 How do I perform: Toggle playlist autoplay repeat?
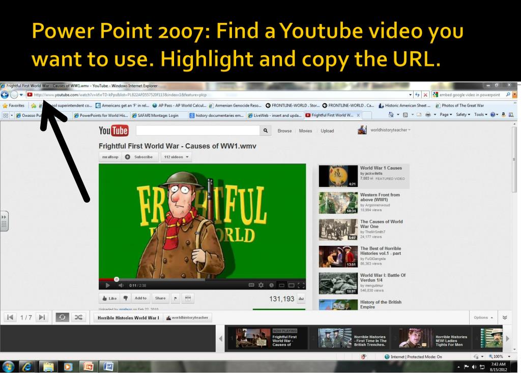62,317
